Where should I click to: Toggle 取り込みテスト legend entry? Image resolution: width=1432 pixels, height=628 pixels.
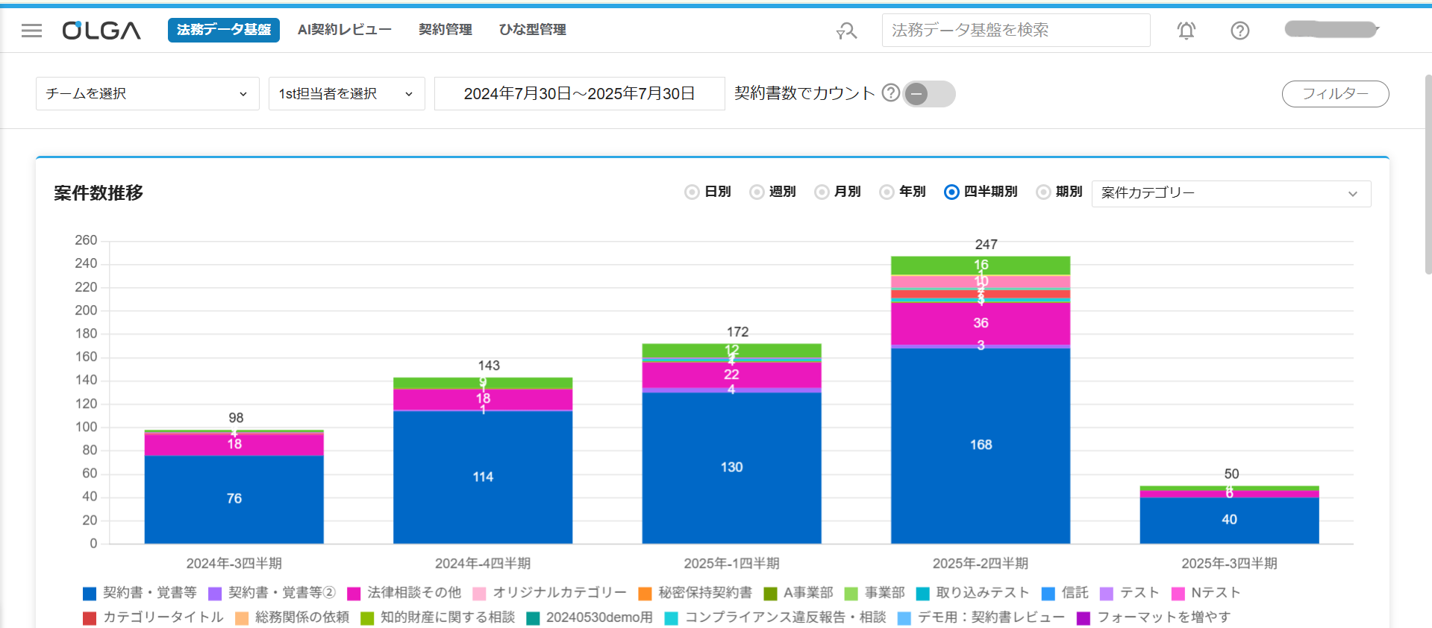click(x=973, y=593)
